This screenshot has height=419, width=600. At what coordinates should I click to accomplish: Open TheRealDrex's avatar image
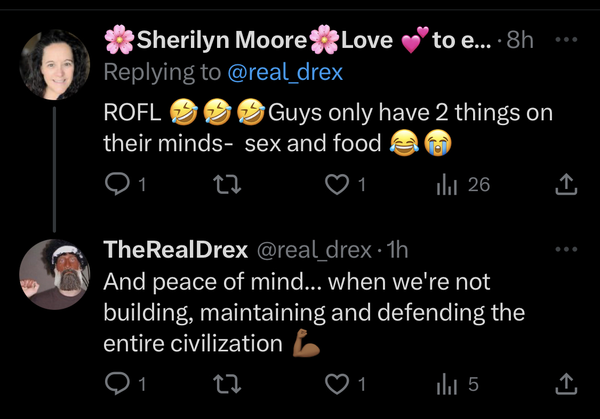pos(55,274)
